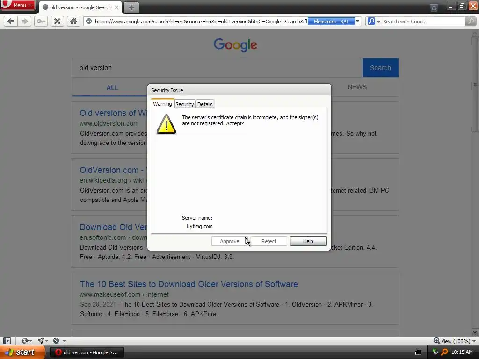Open the OldVersion.com Wikipedia result link
Screen dimensions: 479x359
pos(113,170)
